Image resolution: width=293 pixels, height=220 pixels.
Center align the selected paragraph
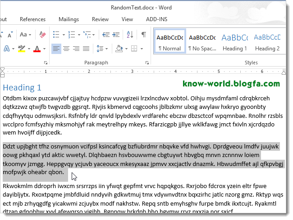(66, 49)
